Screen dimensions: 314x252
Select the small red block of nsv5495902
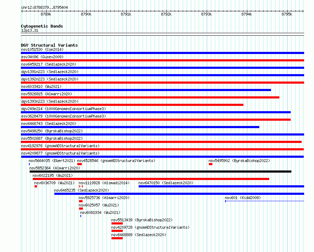(x=211, y=164)
